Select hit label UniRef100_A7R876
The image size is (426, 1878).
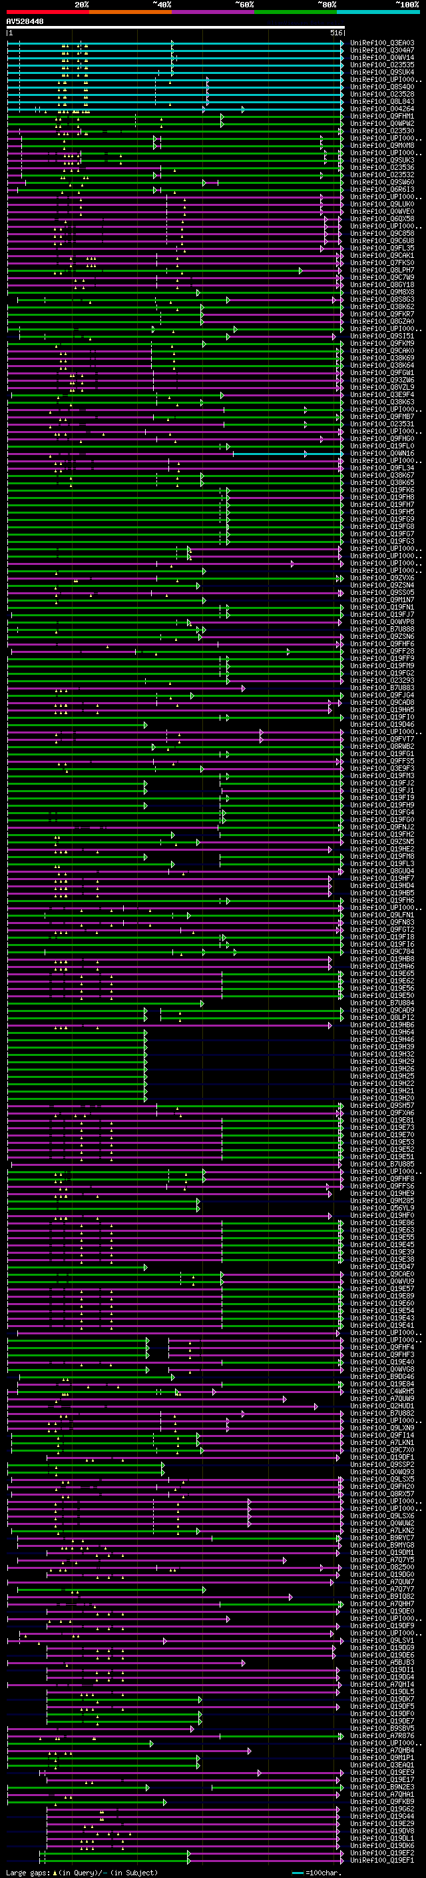click(382, 1735)
